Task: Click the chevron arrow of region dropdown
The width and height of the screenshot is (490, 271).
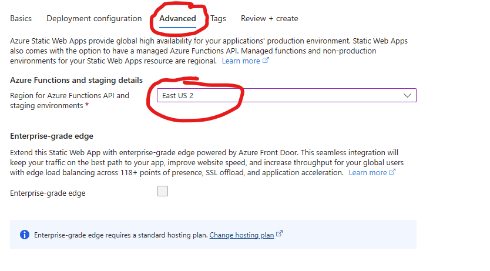Action: (x=408, y=95)
